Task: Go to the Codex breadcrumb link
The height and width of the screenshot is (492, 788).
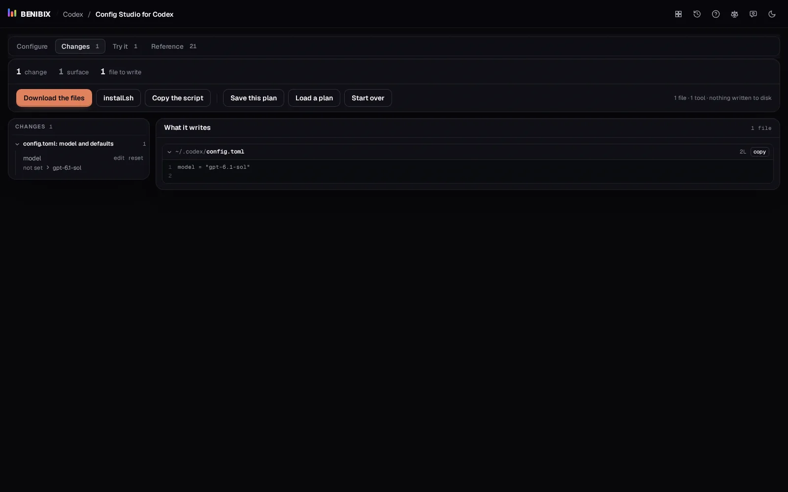Action: click(73, 14)
